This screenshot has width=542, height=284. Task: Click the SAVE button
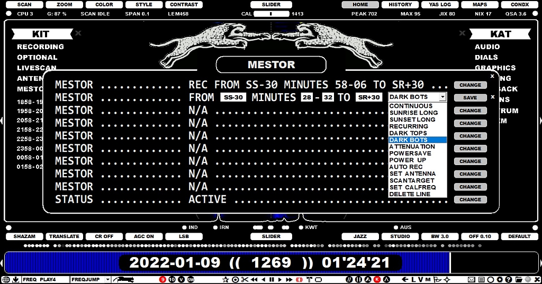[x=470, y=97]
